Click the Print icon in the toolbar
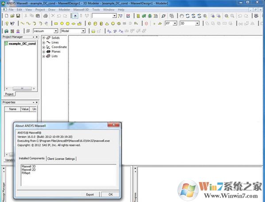The height and width of the screenshot is (202, 265). pos(46,16)
